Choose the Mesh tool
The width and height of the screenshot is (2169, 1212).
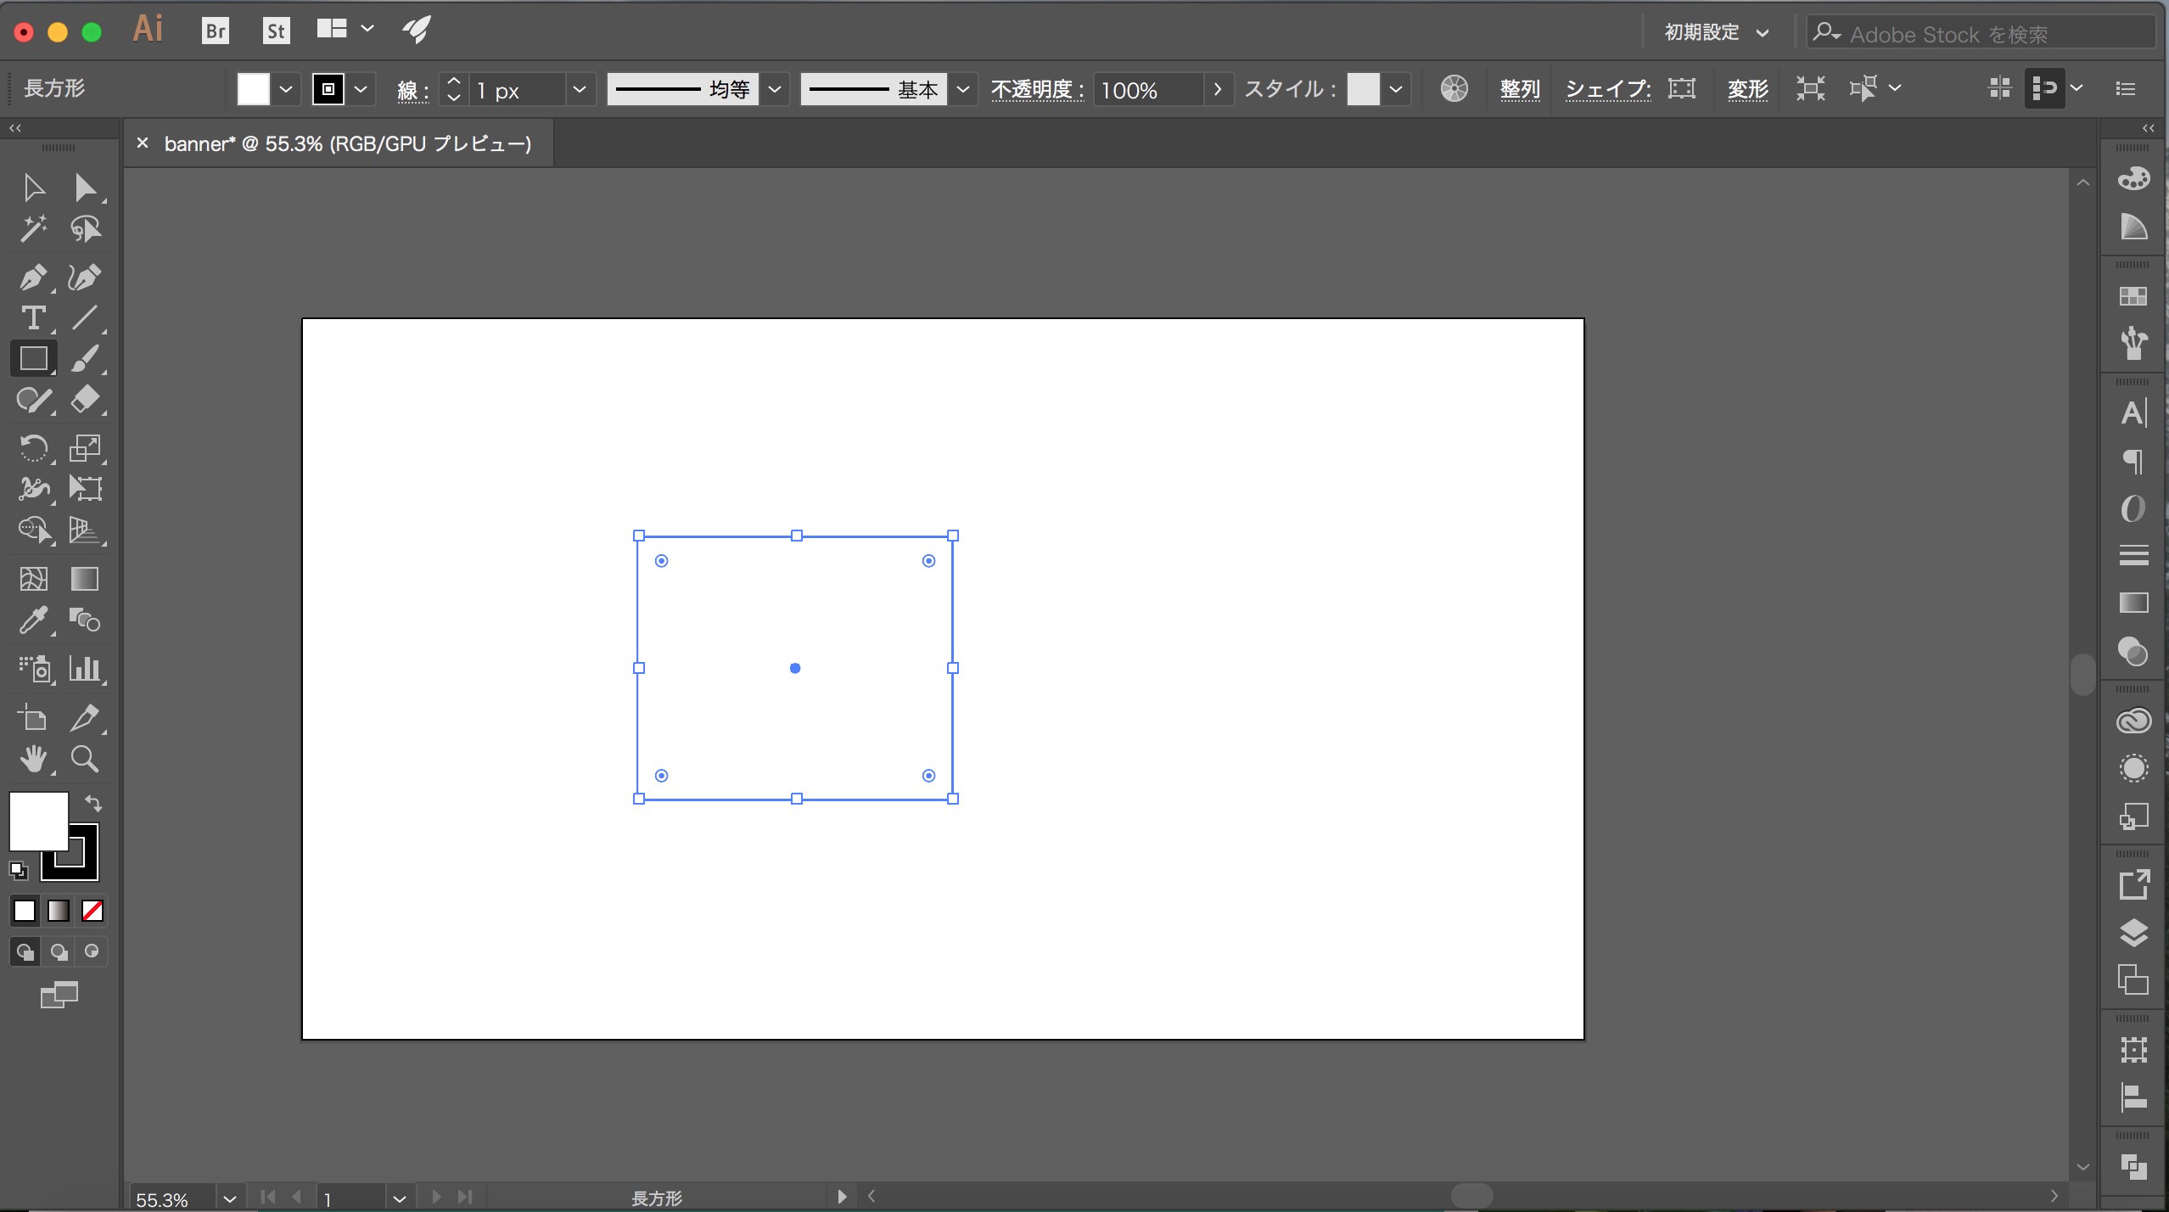tap(33, 579)
